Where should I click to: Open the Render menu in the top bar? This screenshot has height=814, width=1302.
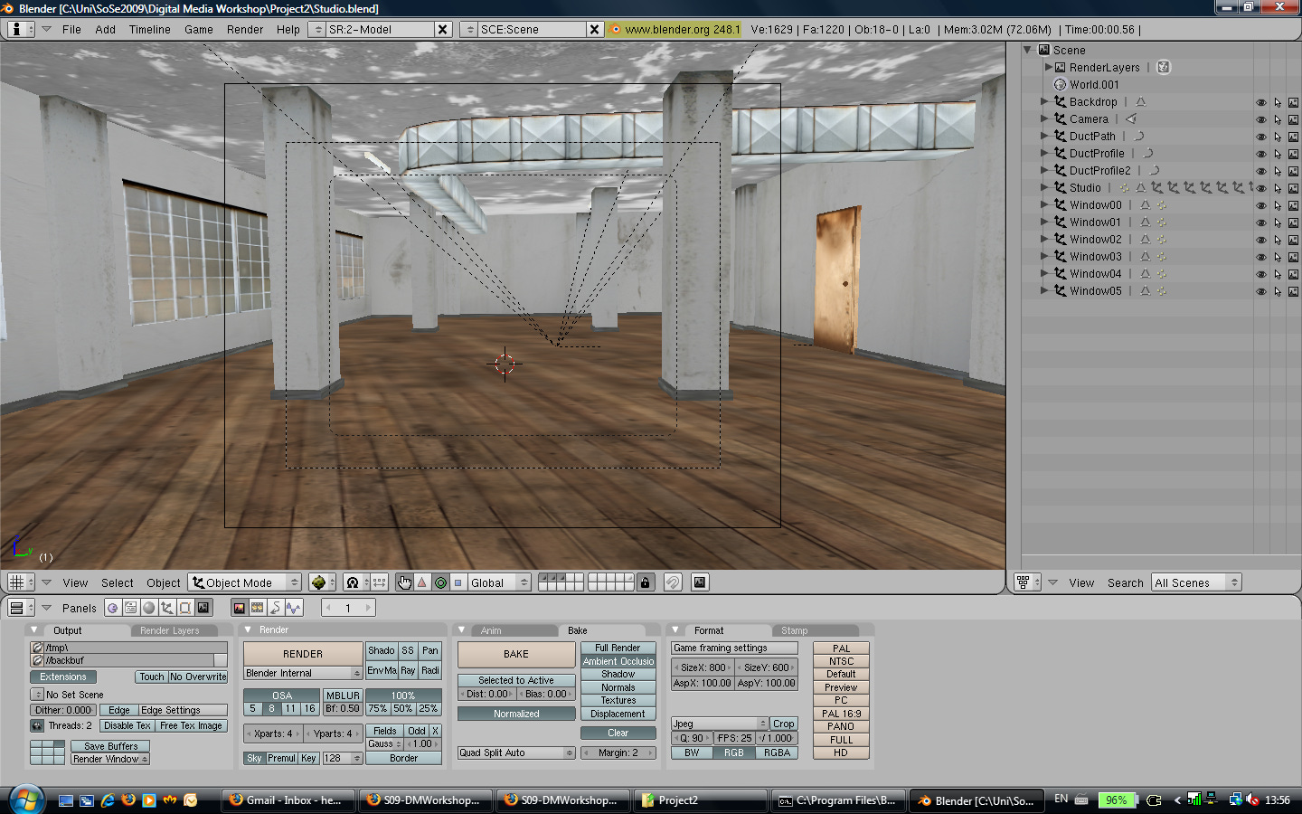(245, 29)
